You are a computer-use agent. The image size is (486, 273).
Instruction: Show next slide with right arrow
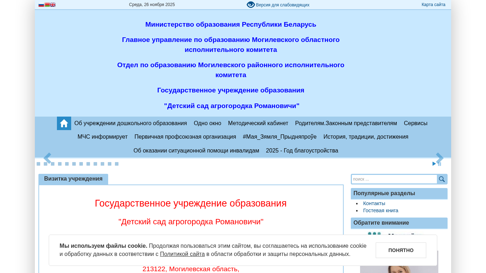pyautogui.click(x=440, y=158)
